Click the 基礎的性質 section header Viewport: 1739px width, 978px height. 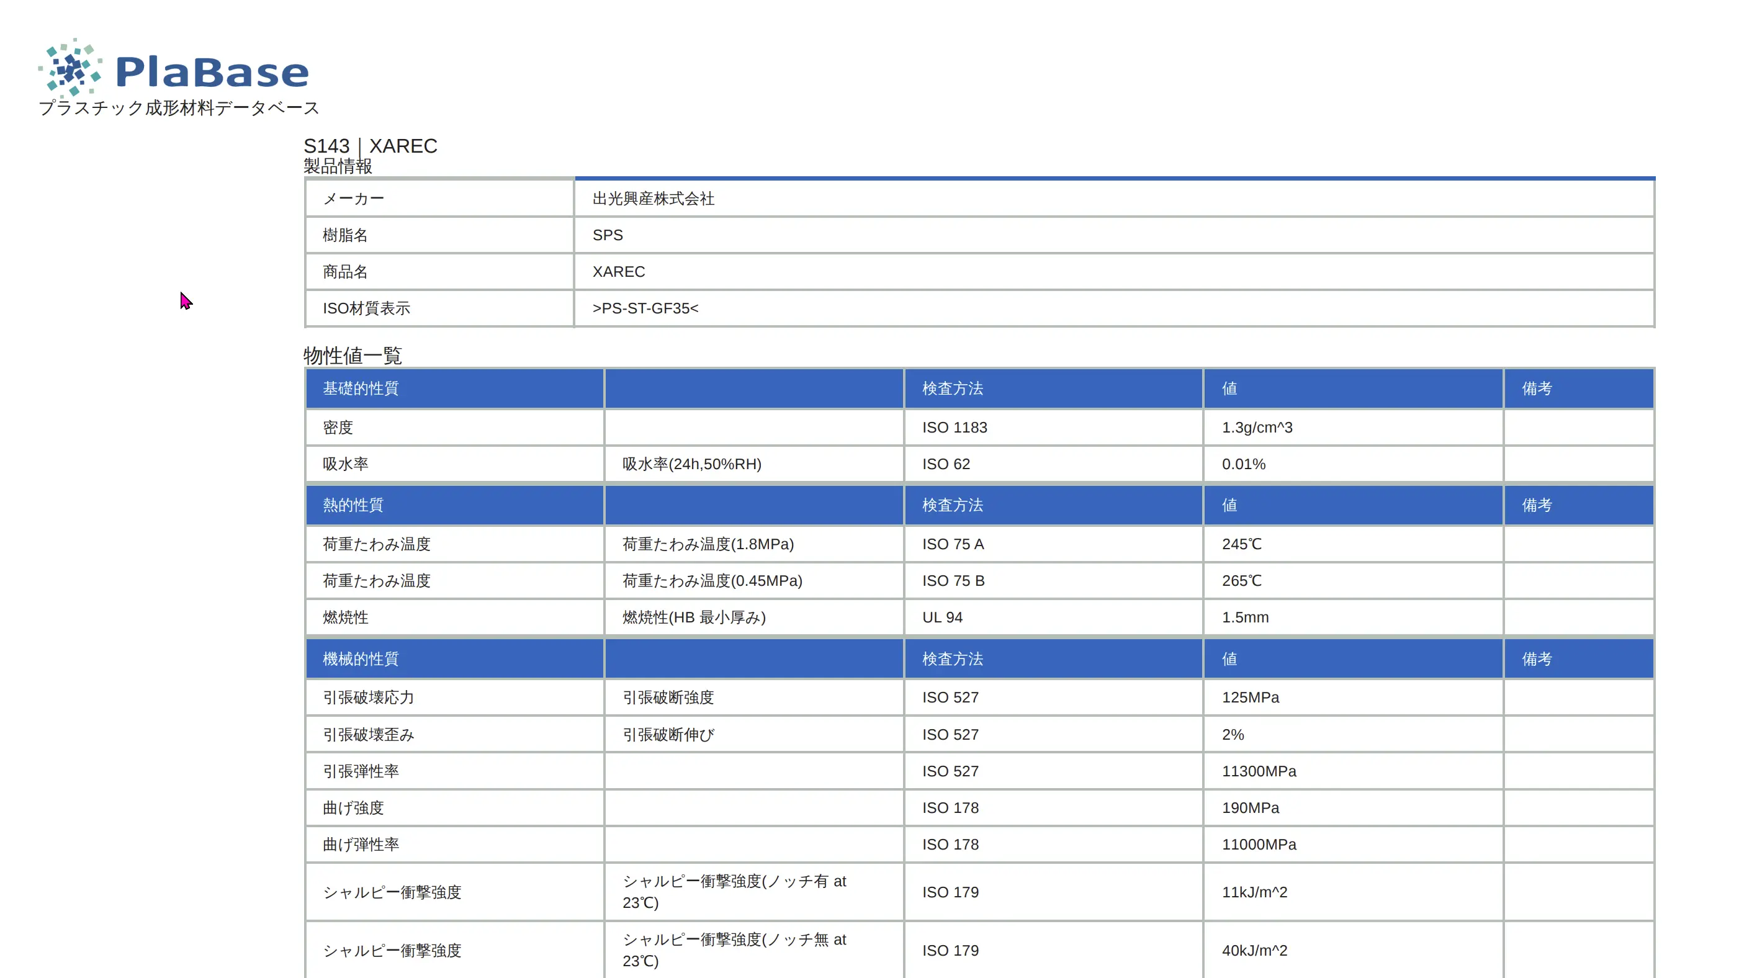[454, 388]
